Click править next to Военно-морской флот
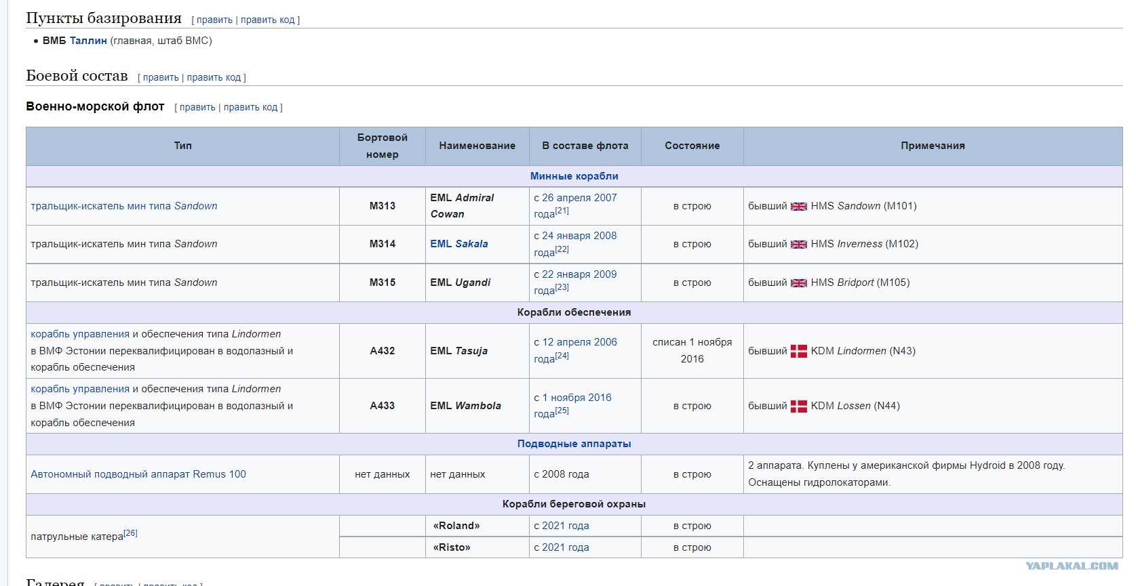Viewport: 1136px width, 586px height. click(197, 108)
